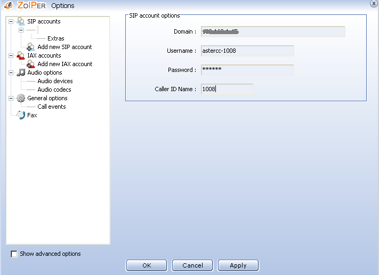Click the General options gear icon
Image resolution: width=379 pixels, height=275 pixels.
point(21,98)
